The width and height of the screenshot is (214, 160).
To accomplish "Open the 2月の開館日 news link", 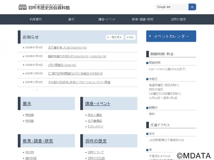I will [x=62, y=65].
